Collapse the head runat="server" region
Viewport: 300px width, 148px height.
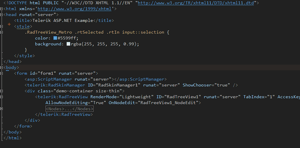1,15
